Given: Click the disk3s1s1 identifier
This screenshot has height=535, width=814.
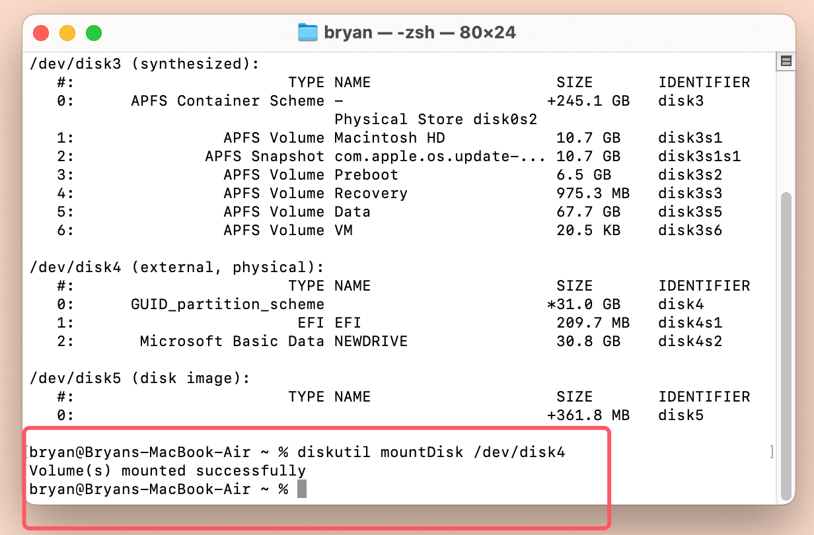Looking at the screenshot, I should pos(699,157).
